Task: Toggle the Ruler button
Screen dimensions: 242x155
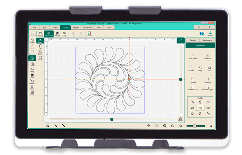Action: pyautogui.click(x=32, y=58)
